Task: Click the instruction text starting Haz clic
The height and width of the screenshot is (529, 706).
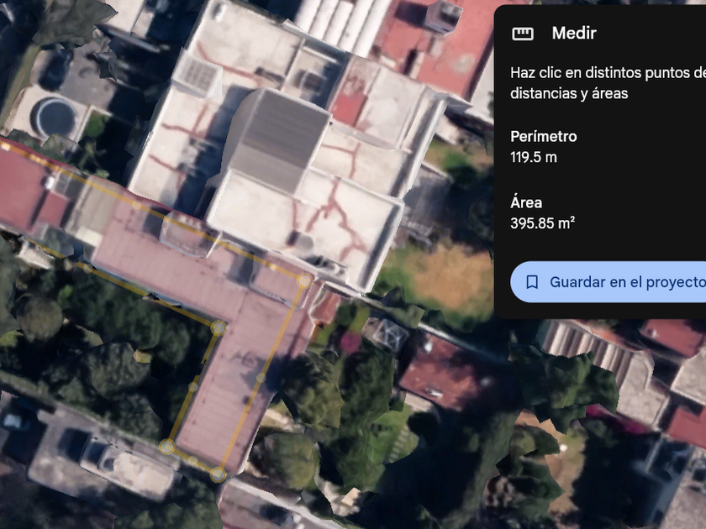Action: (x=608, y=83)
